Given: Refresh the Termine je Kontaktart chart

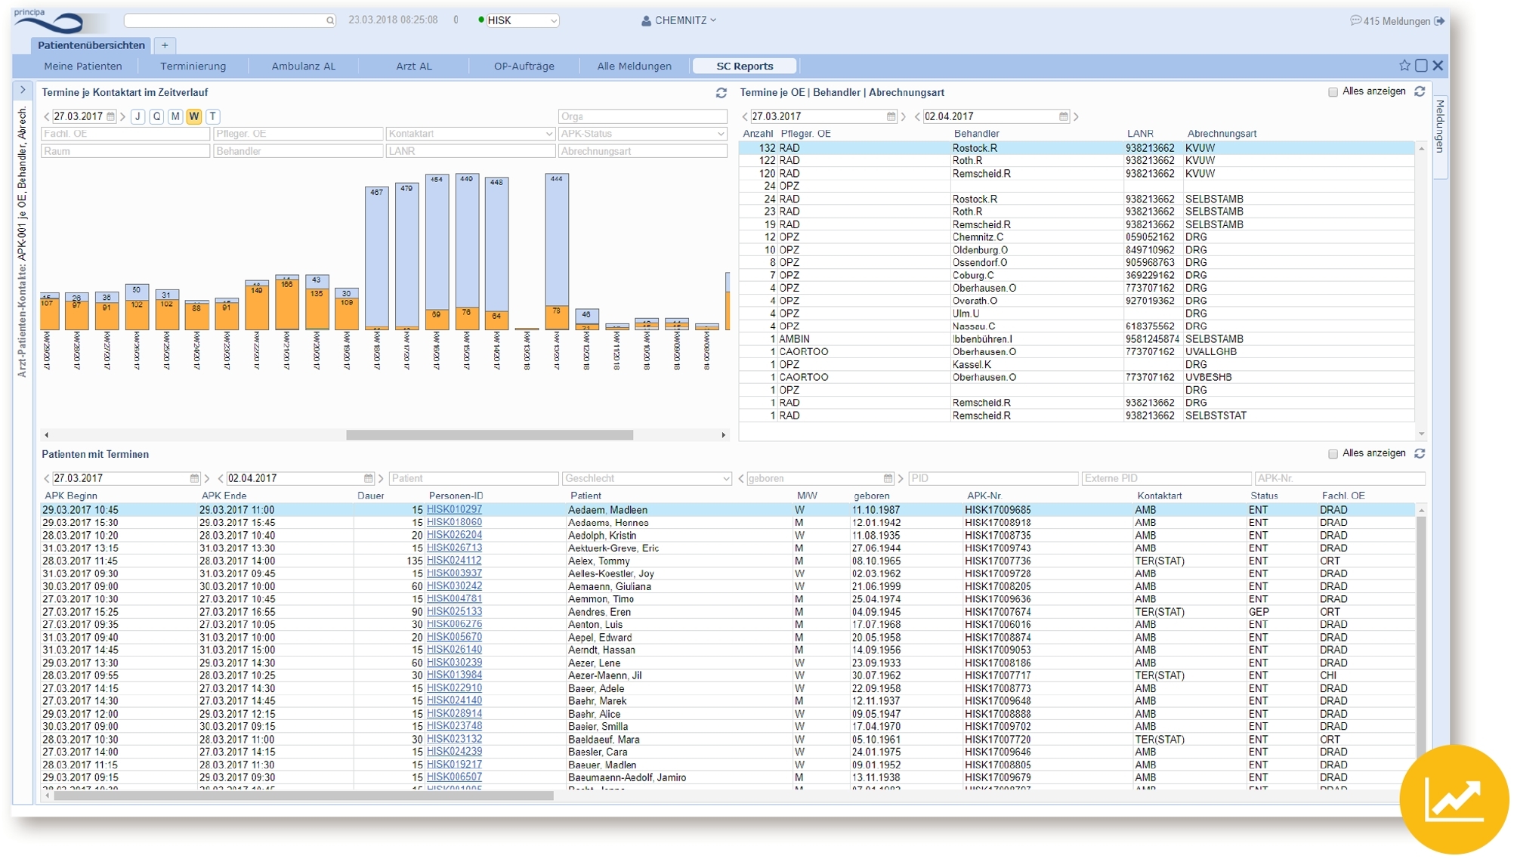Looking at the screenshot, I should (x=721, y=93).
